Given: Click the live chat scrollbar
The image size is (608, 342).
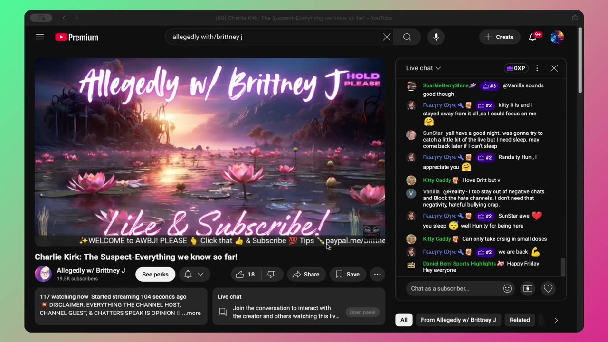Looking at the screenshot, I should click(x=563, y=266).
